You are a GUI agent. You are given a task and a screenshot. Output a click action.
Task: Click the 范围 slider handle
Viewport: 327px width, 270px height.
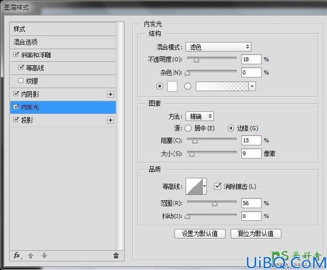click(x=214, y=204)
